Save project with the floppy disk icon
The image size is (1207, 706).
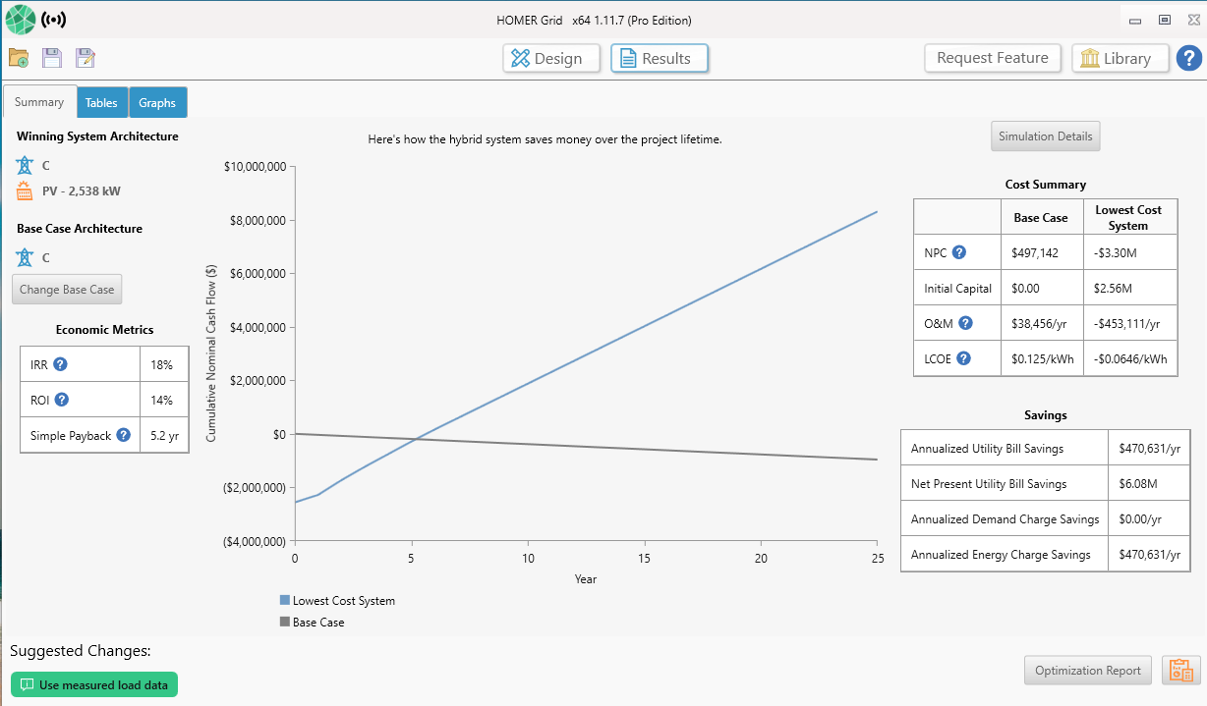coord(52,58)
